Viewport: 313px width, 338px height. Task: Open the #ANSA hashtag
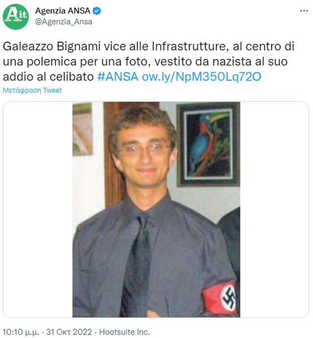coord(118,76)
